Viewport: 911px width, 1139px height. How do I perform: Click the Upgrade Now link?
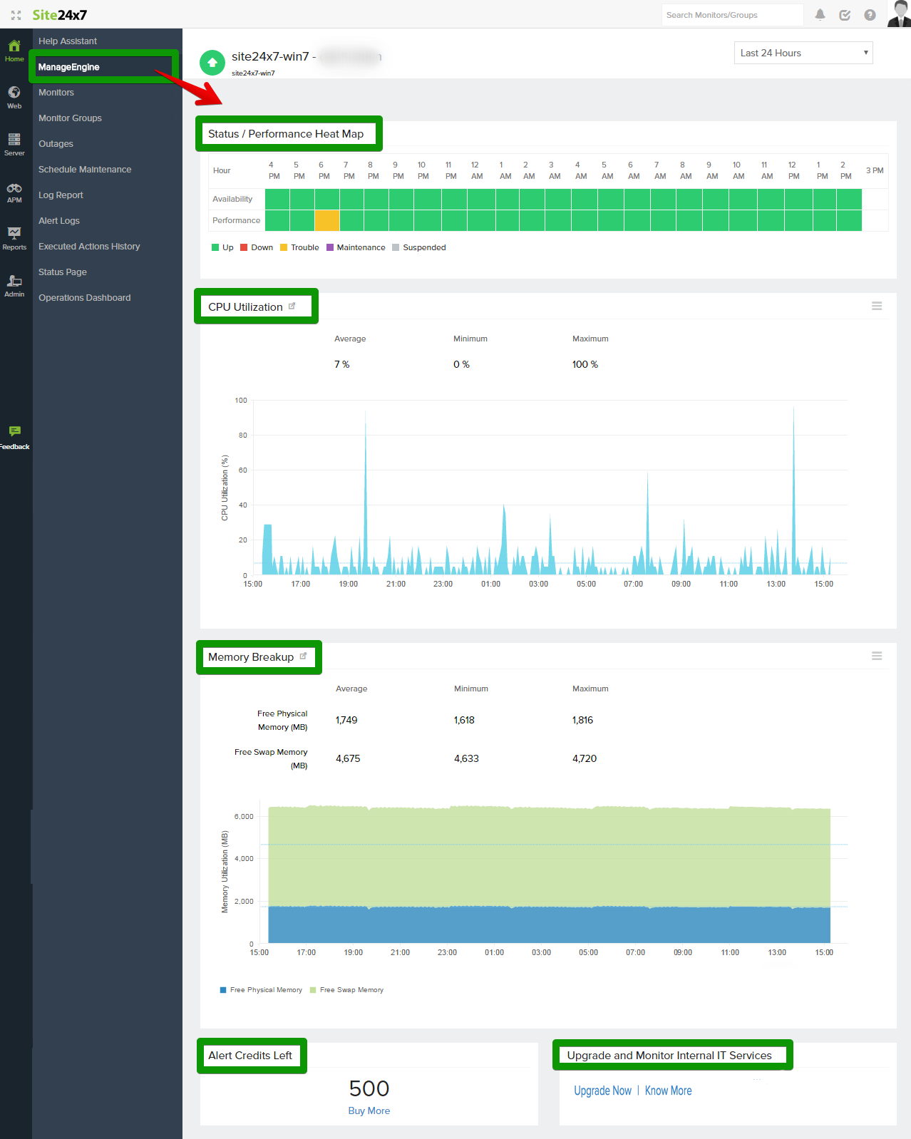pos(602,1091)
